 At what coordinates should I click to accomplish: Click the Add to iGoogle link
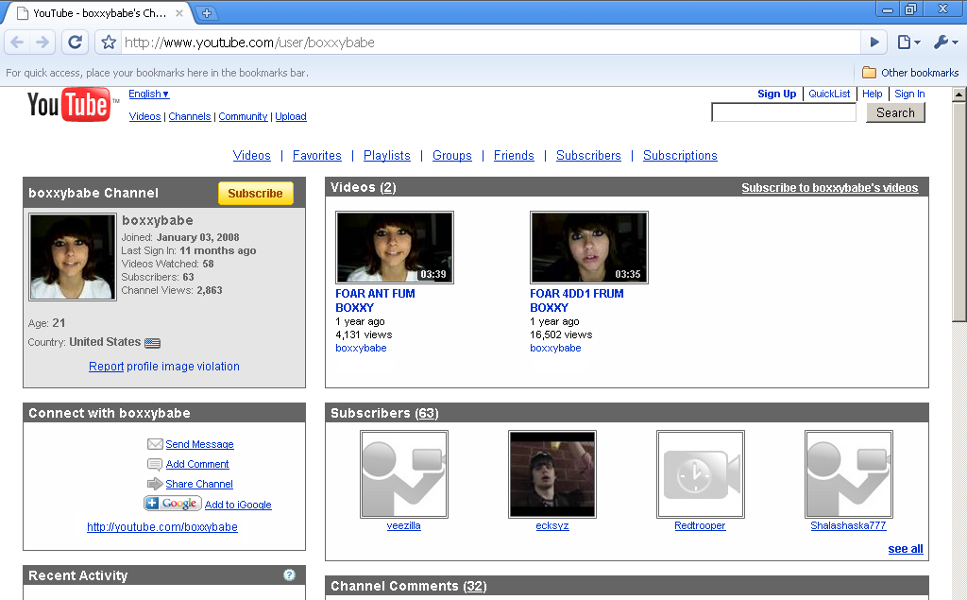pyautogui.click(x=238, y=505)
